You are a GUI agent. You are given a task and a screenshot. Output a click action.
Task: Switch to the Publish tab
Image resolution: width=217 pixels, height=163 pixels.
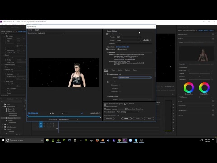(135, 70)
